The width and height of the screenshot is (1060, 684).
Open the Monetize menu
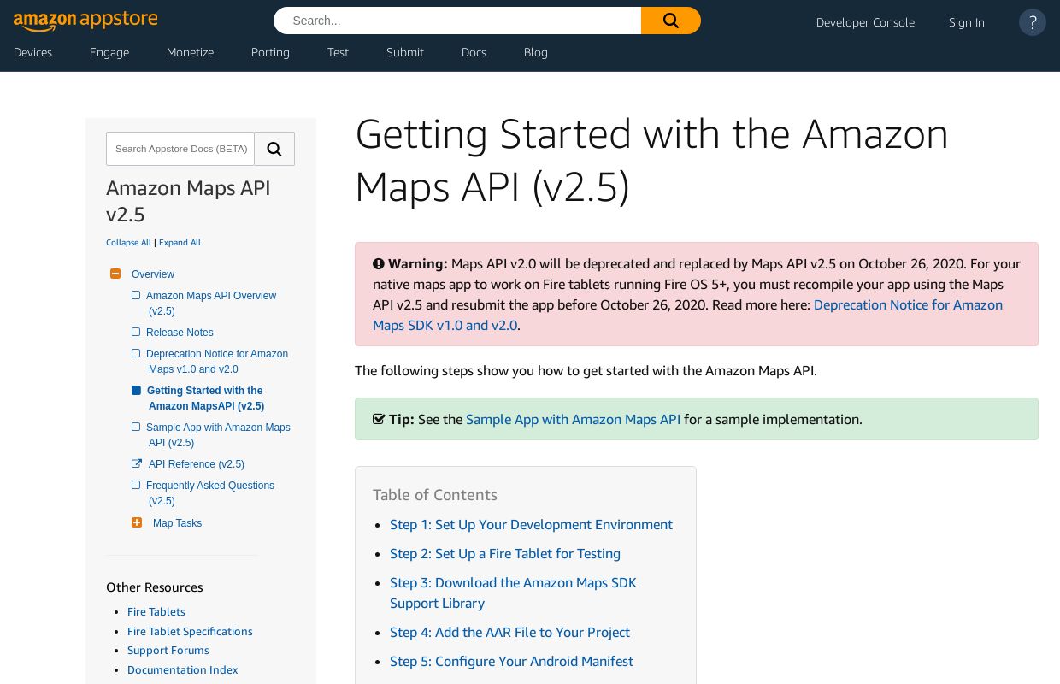[x=190, y=52]
